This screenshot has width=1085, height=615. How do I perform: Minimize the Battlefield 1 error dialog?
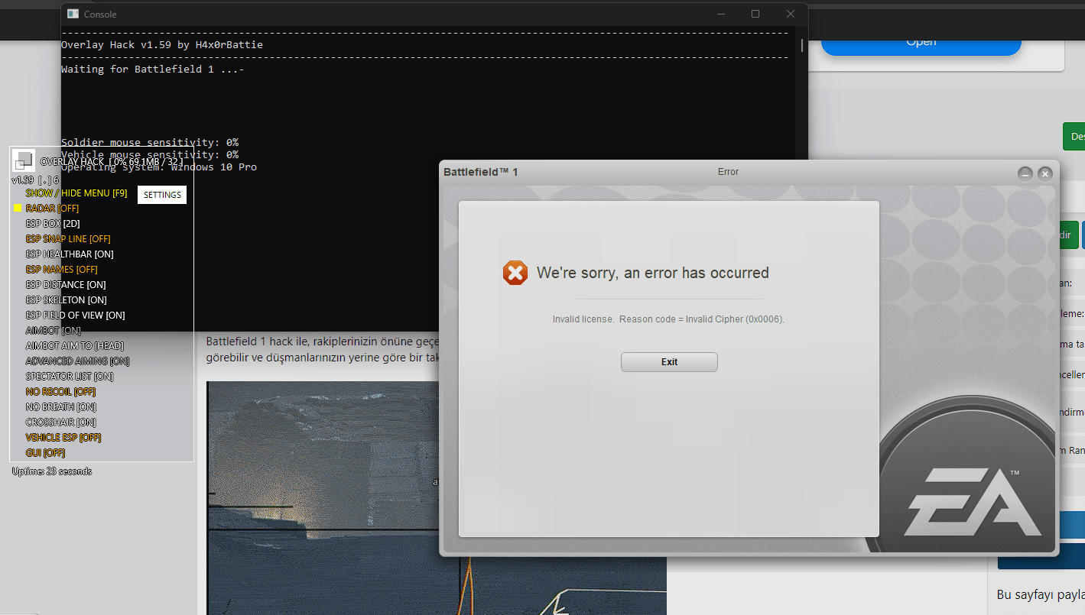(x=1025, y=173)
